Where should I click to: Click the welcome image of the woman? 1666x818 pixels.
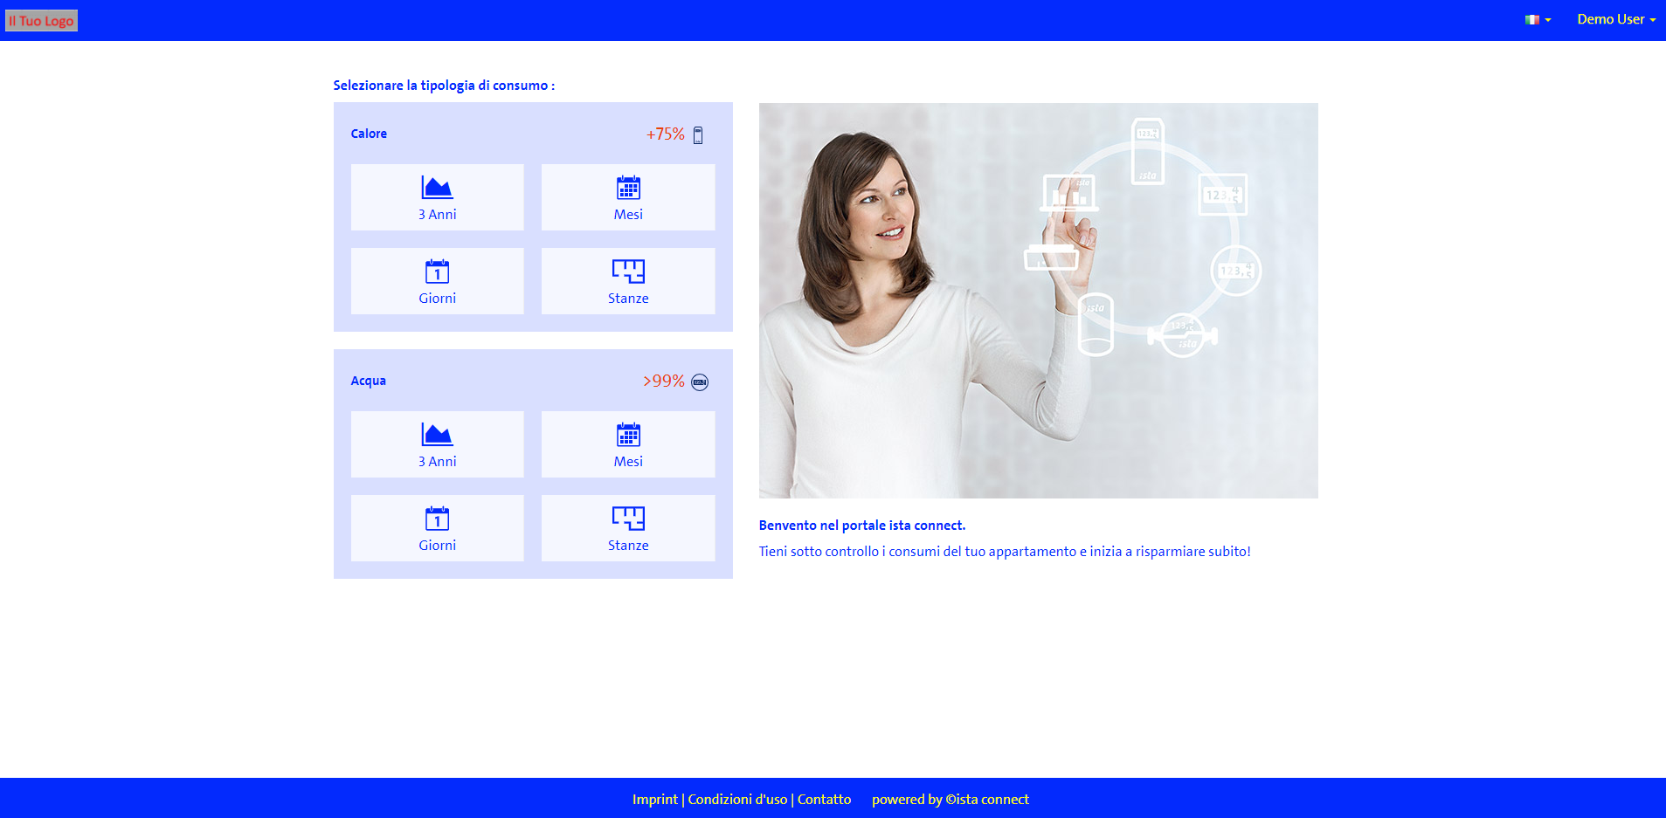[1038, 300]
